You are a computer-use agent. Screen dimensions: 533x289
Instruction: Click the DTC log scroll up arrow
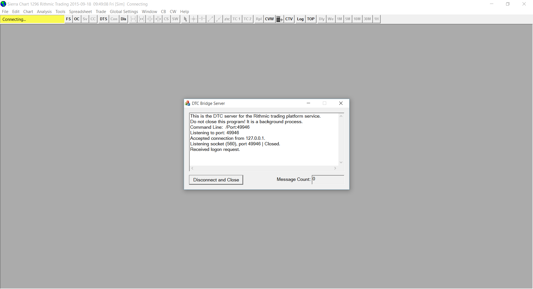341,116
